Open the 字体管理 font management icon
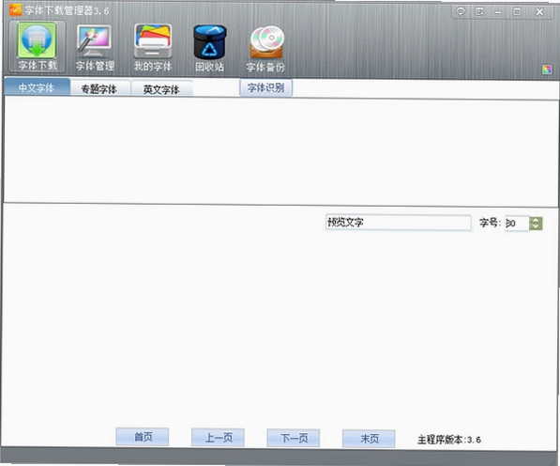Screen dimensions: 560x466 pos(95,48)
